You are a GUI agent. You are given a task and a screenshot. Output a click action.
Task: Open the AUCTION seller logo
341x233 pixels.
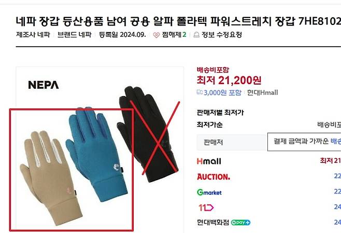tap(214, 177)
